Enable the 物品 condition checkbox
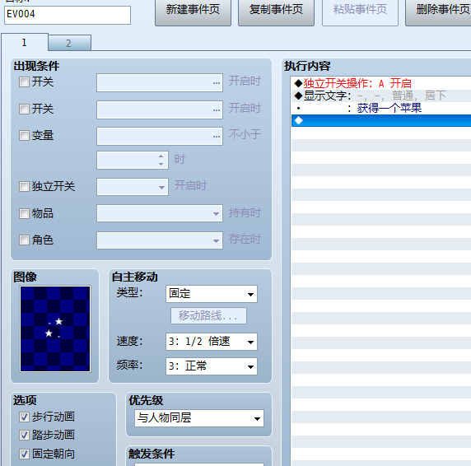471x466 pixels. click(x=24, y=213)
